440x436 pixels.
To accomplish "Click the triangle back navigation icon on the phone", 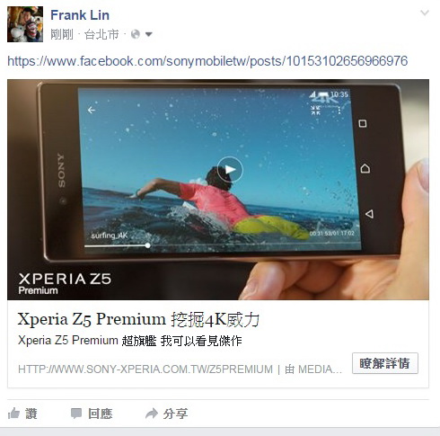I will (x=369, y=214).
